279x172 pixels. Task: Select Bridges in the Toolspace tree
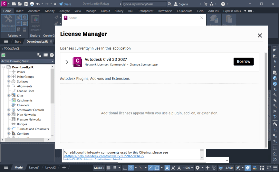(22, 124)
